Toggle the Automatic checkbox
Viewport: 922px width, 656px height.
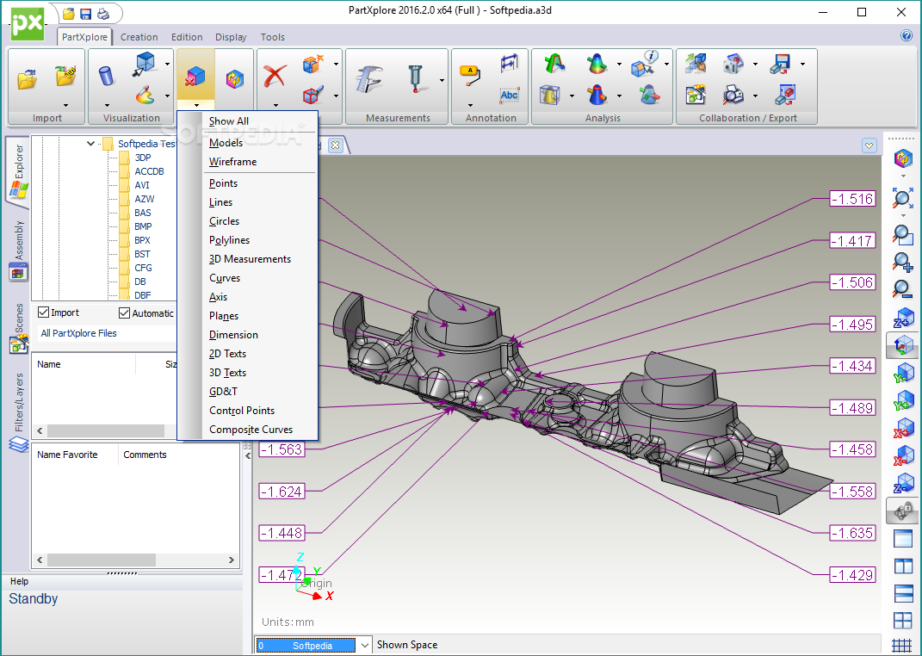pyautogui.click(x=124, y=313)
